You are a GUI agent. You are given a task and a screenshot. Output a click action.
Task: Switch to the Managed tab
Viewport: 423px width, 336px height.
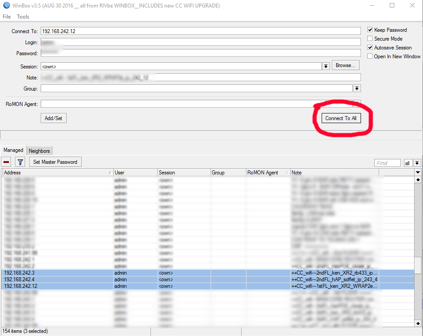coord(13,150)
